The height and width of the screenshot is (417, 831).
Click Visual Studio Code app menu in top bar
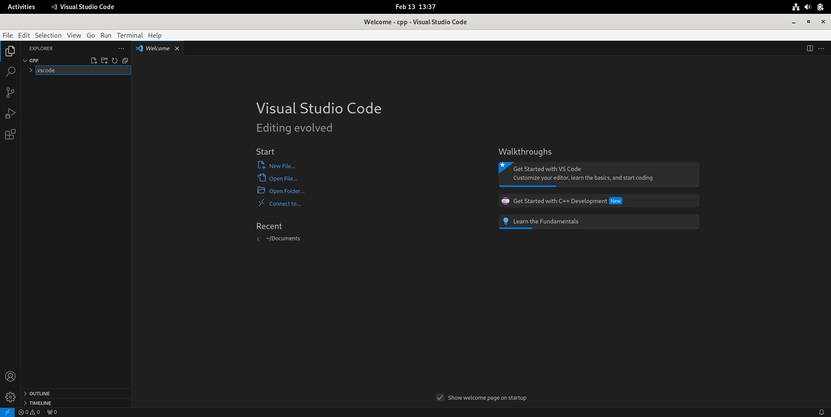coord(83,7)
